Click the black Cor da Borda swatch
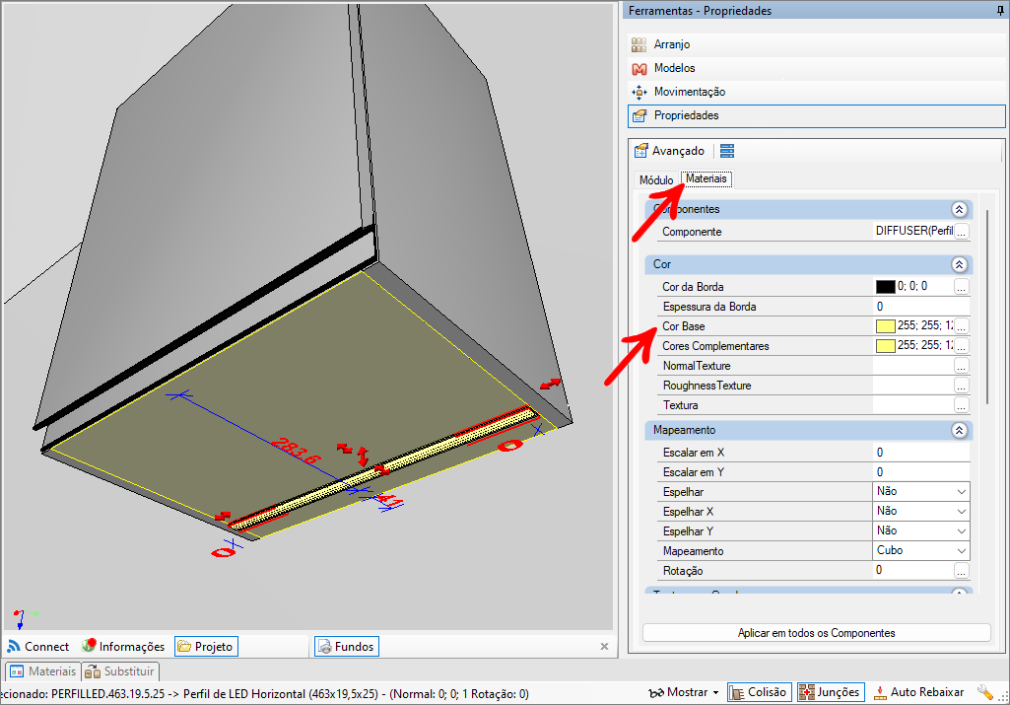Image resolution: width=1010 pixels, height=705 pixels. coord(885,287)
